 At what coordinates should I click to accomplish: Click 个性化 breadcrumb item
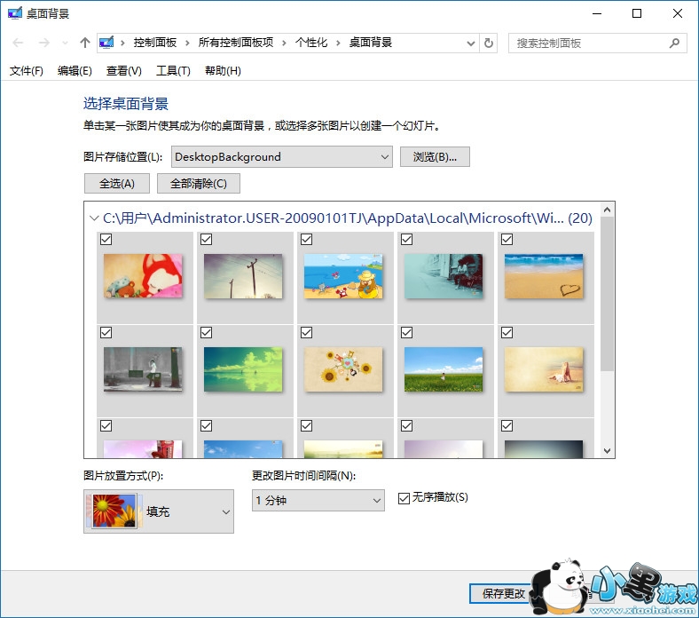pos(311,43)
